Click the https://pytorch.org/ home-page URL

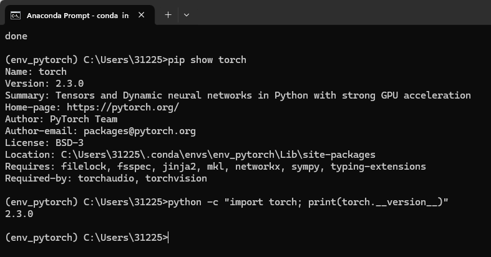point(123,107)
